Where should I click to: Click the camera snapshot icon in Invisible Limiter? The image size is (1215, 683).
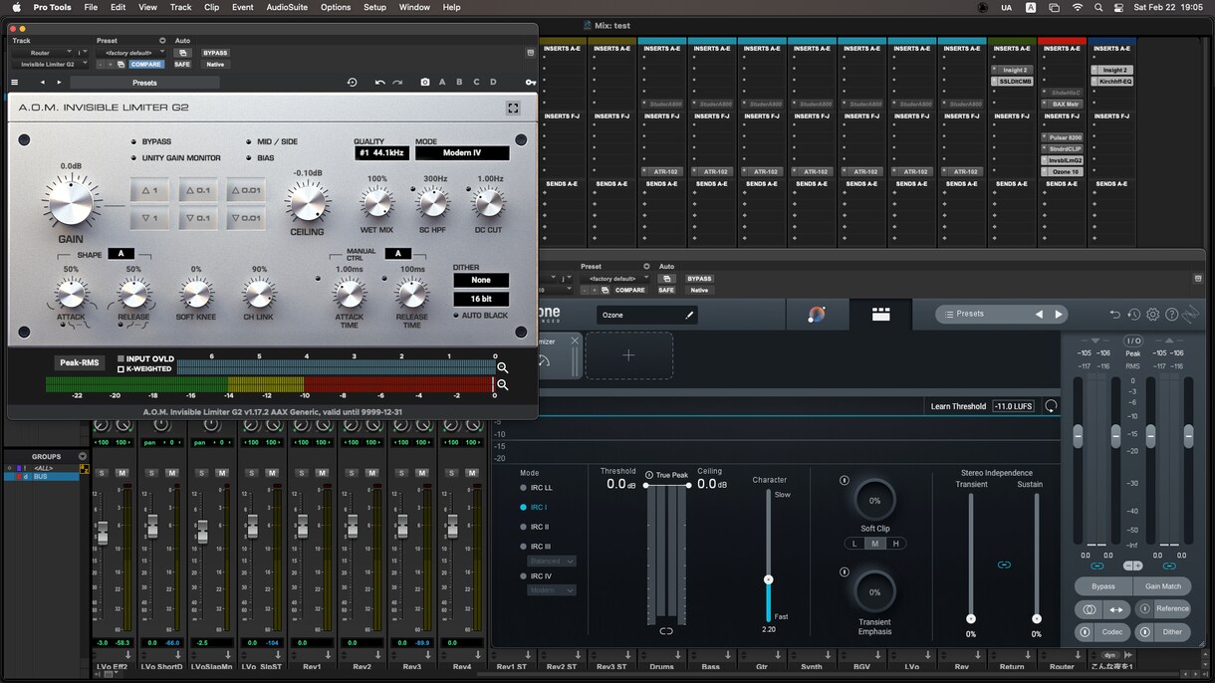(425, 83)
